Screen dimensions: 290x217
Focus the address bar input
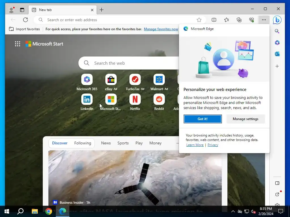pyautogui.click(x=119, y=20)
